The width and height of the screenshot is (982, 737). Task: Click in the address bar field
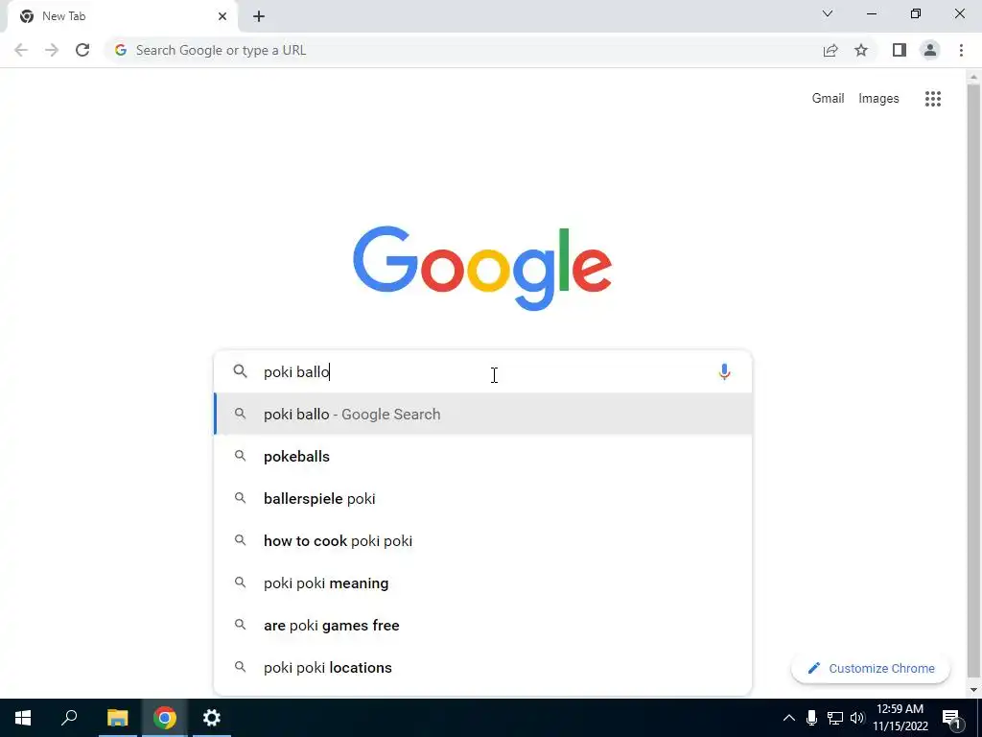pos(463,50)
